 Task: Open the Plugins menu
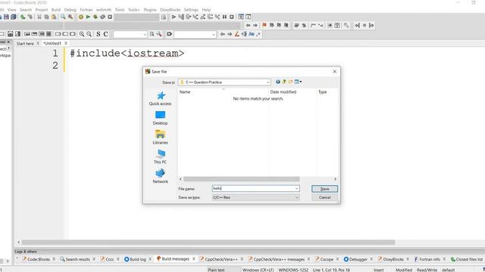click(x=150, y=10)
